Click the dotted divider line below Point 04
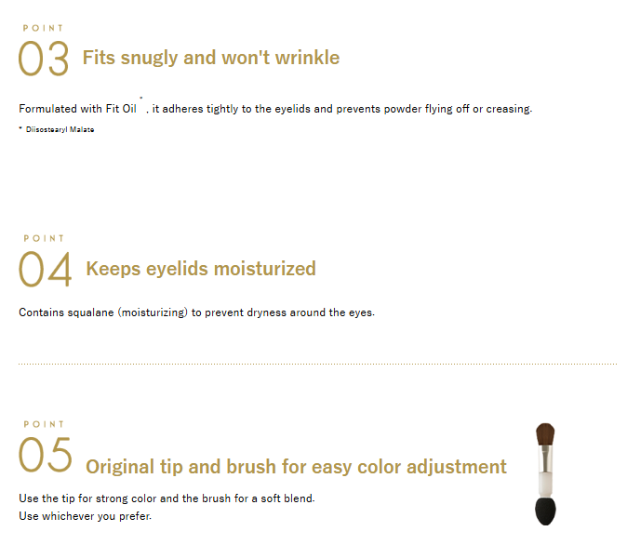This screenshot has width=627, height=558. 316,364
